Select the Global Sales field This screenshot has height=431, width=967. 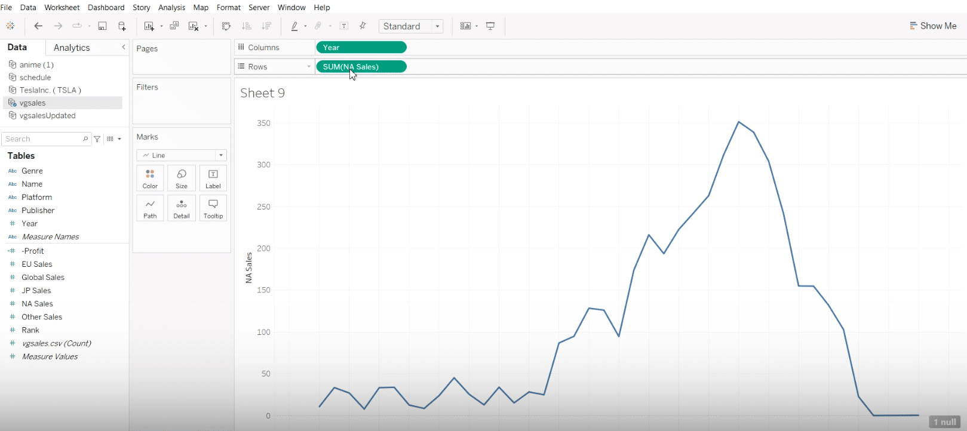point(43,277)
